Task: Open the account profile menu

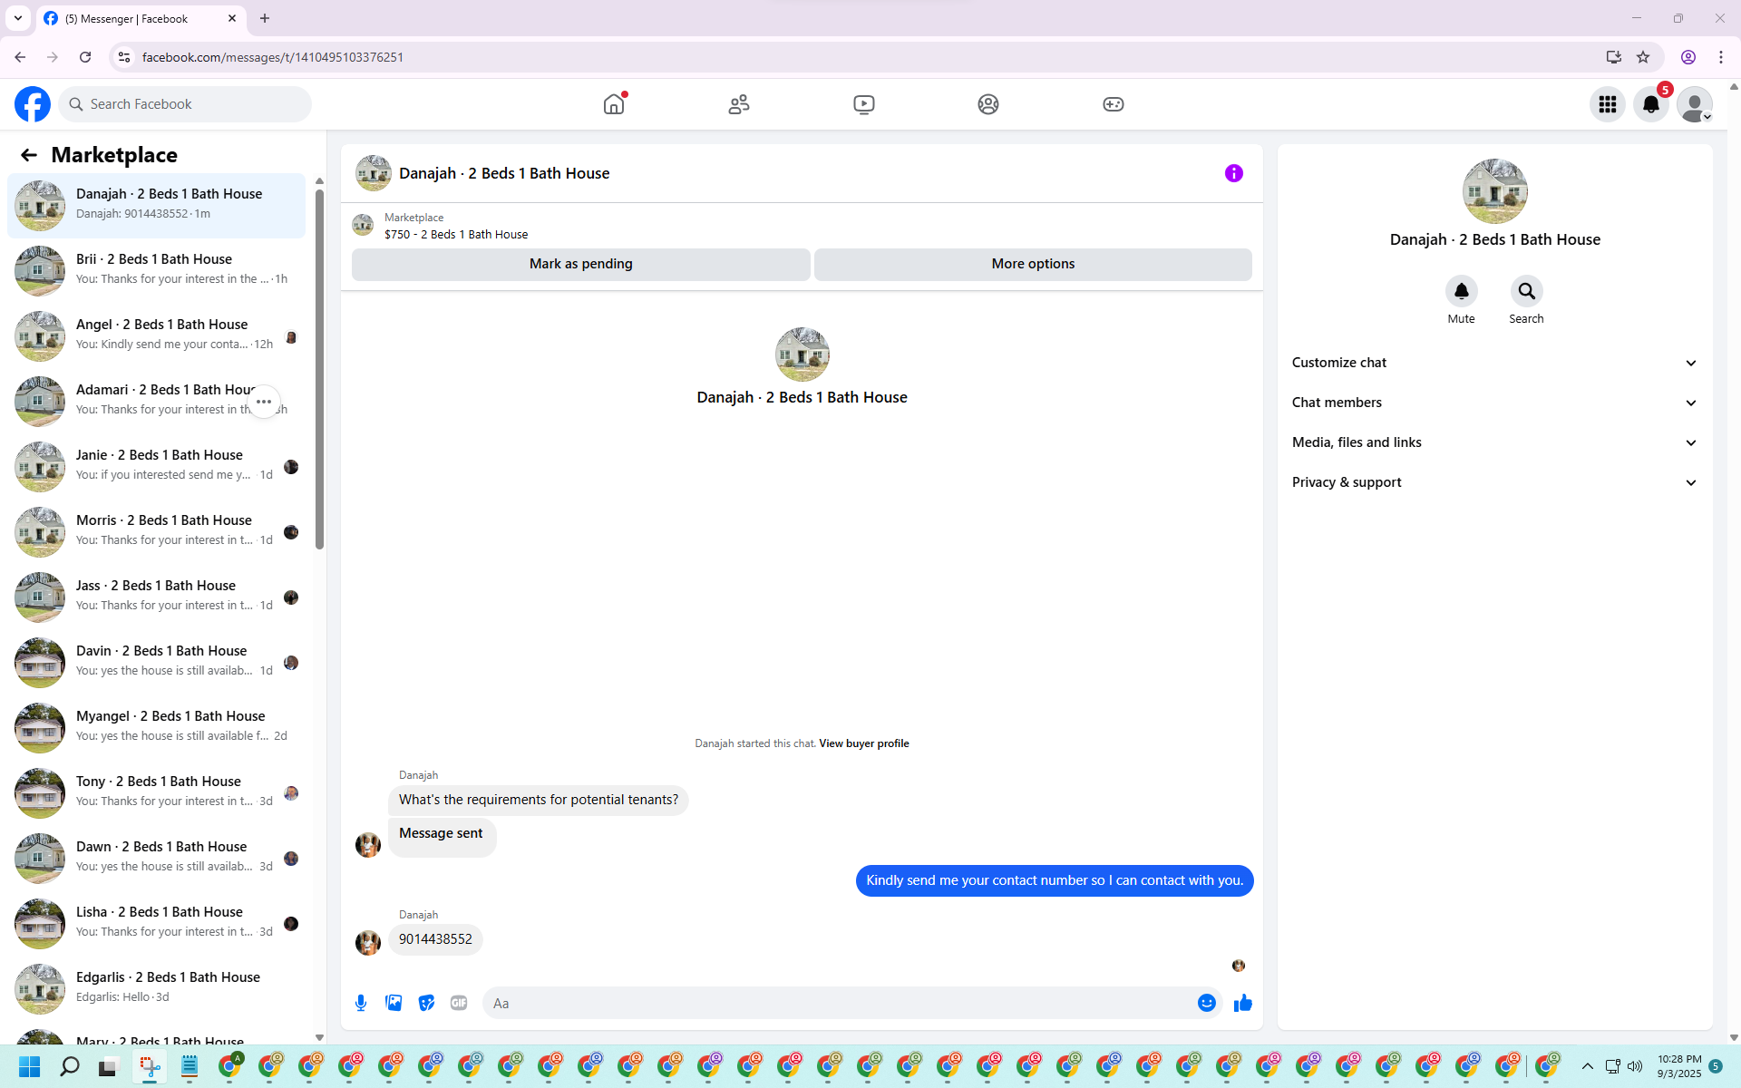Action: click(1695, 104)
